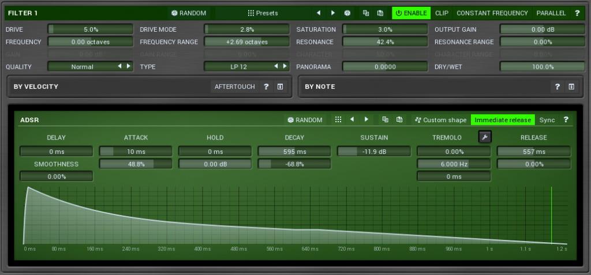Open the Filter 1 Presets menu
The image size is (591, 275).
(x=263, y=13)
